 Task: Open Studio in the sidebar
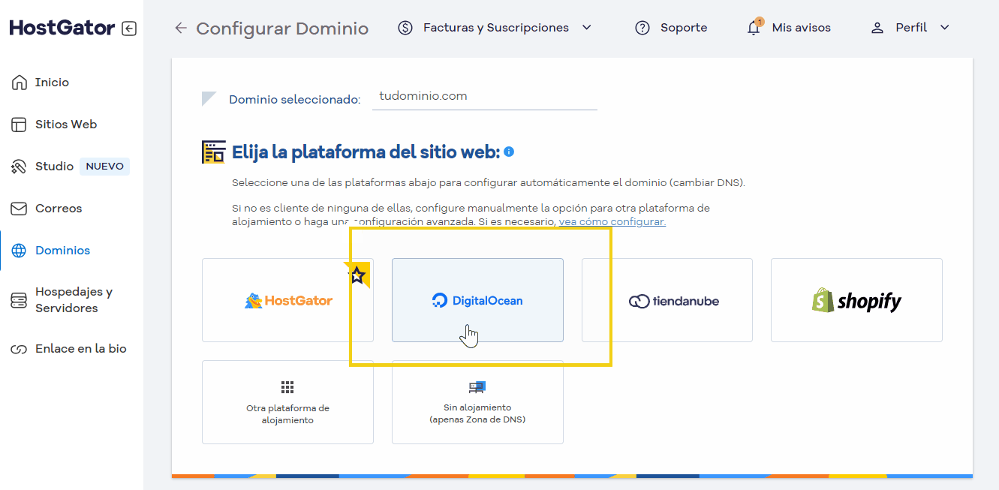55,167
